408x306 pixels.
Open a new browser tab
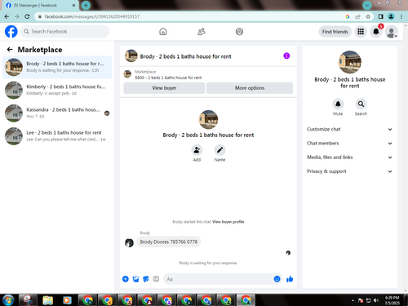point(86,5)
